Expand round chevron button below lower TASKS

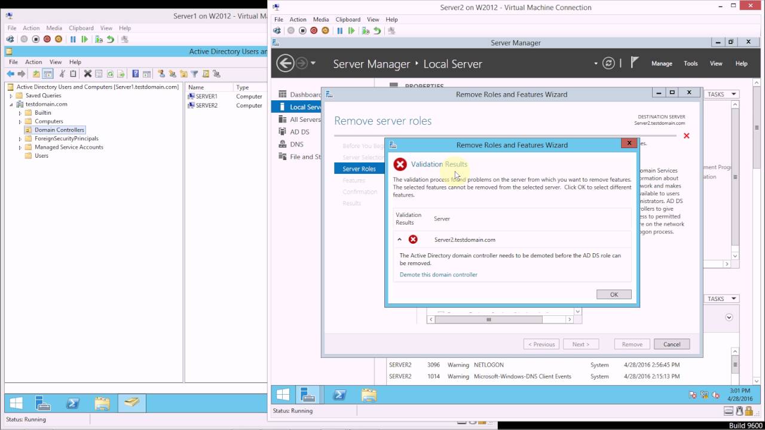pos(729,317)
